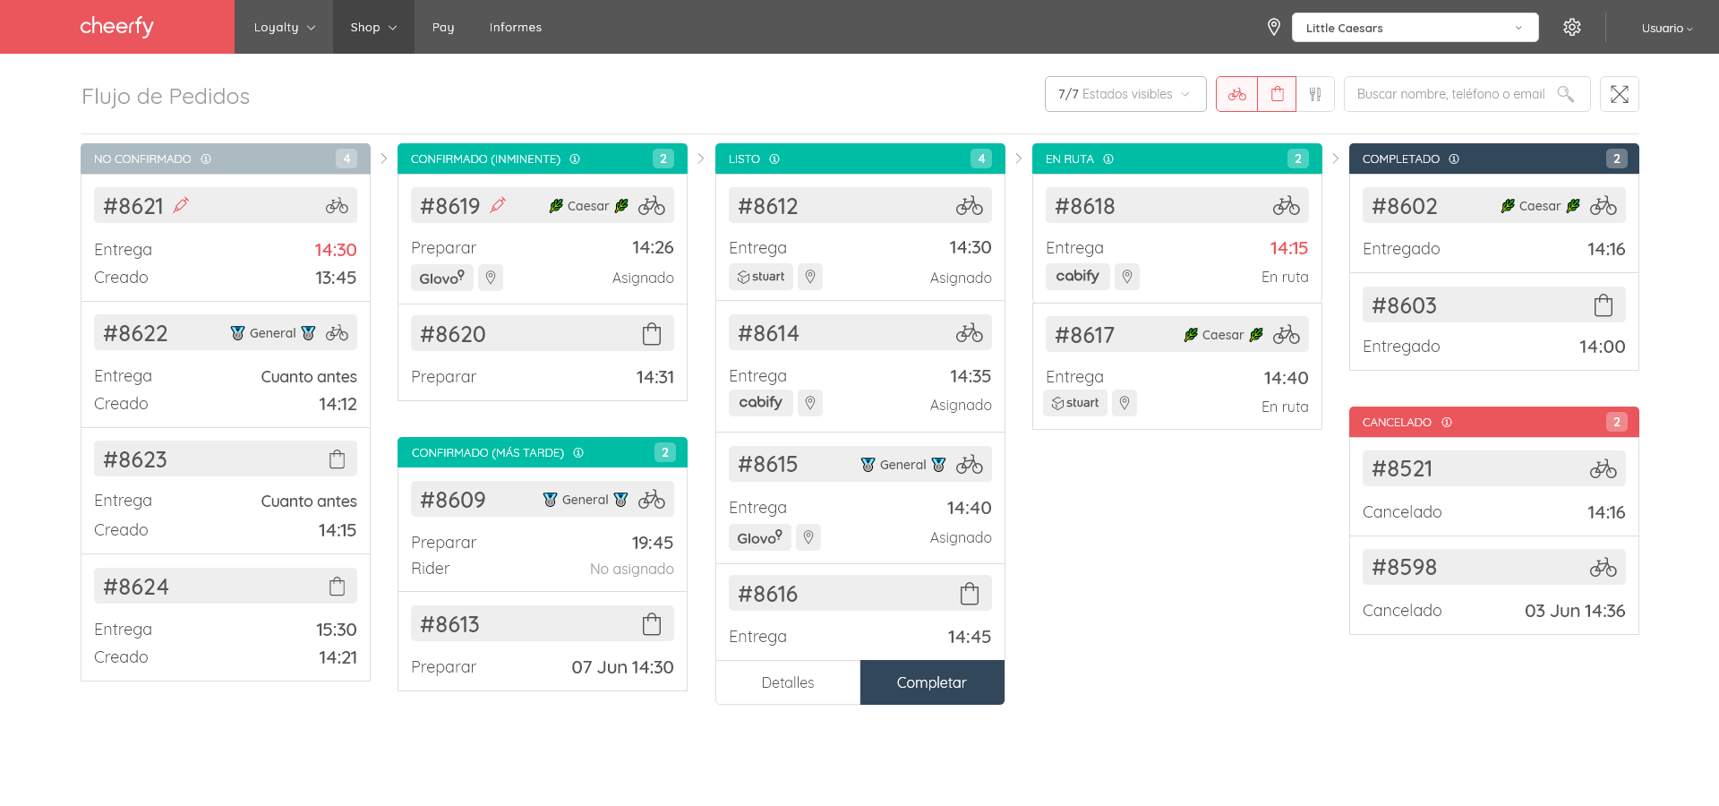Open the Usuario menu
The height and width of the screenshot is (806, 1719).
point(1666,28)
